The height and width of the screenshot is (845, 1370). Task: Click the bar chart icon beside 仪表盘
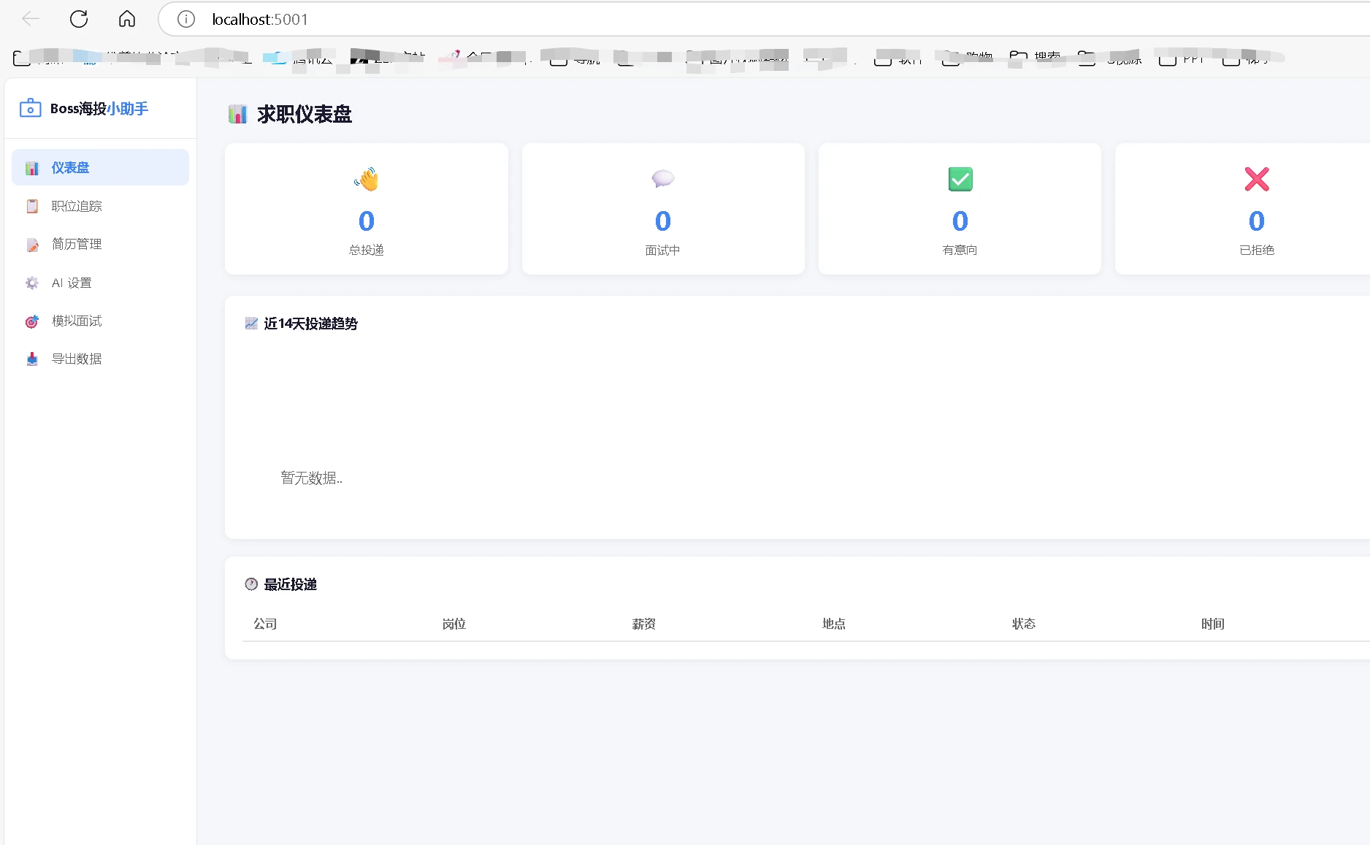(32, 168)
